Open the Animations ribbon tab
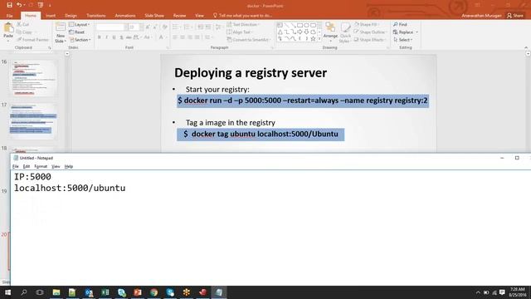This screenshot has width=531, height=299. 125,16
